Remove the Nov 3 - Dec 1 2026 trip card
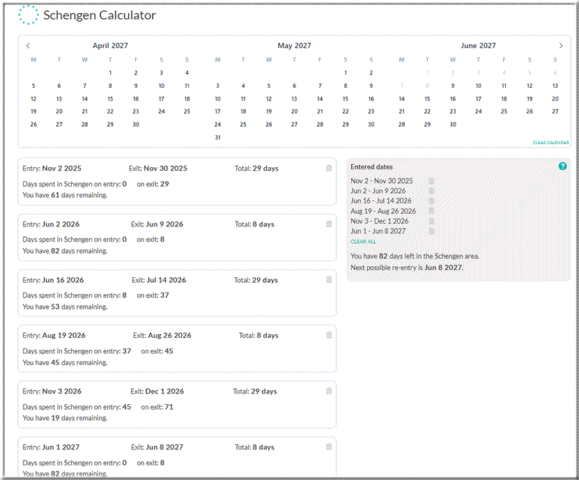This screenshot has height=480, width=579. tap(329, 392)
